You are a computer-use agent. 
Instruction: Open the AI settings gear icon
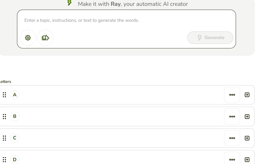(x=28, y=38)
